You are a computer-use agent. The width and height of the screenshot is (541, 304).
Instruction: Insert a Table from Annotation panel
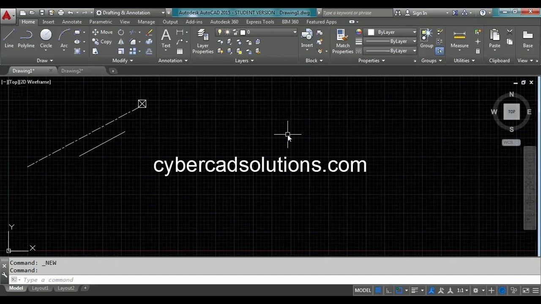(180, 51)
